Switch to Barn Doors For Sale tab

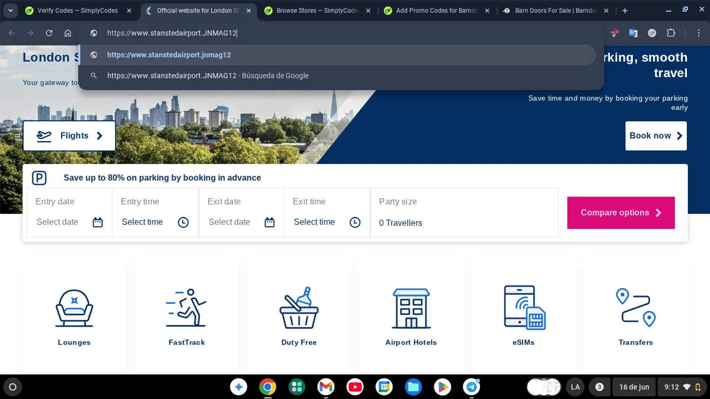tap(555, 10)
